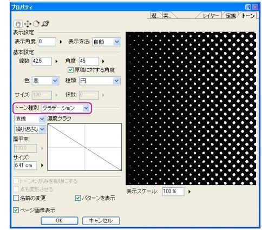This screenshot has width=262, height=230.
Task: Toggle ページ画像表示 checkbox
Action: tap(16, 210)
